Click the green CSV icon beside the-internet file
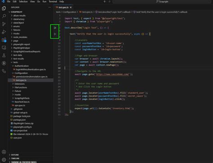213x163 pixels. [11, 134]
